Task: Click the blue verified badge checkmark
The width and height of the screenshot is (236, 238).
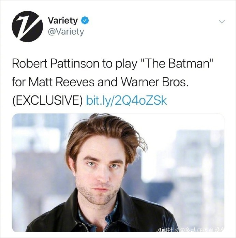Action: point(85,20)
